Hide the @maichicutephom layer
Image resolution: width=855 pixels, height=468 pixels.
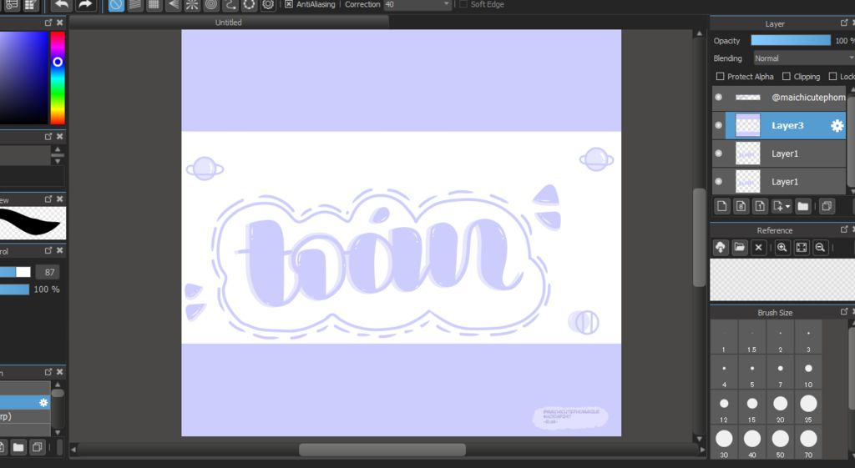click(719, 97)
